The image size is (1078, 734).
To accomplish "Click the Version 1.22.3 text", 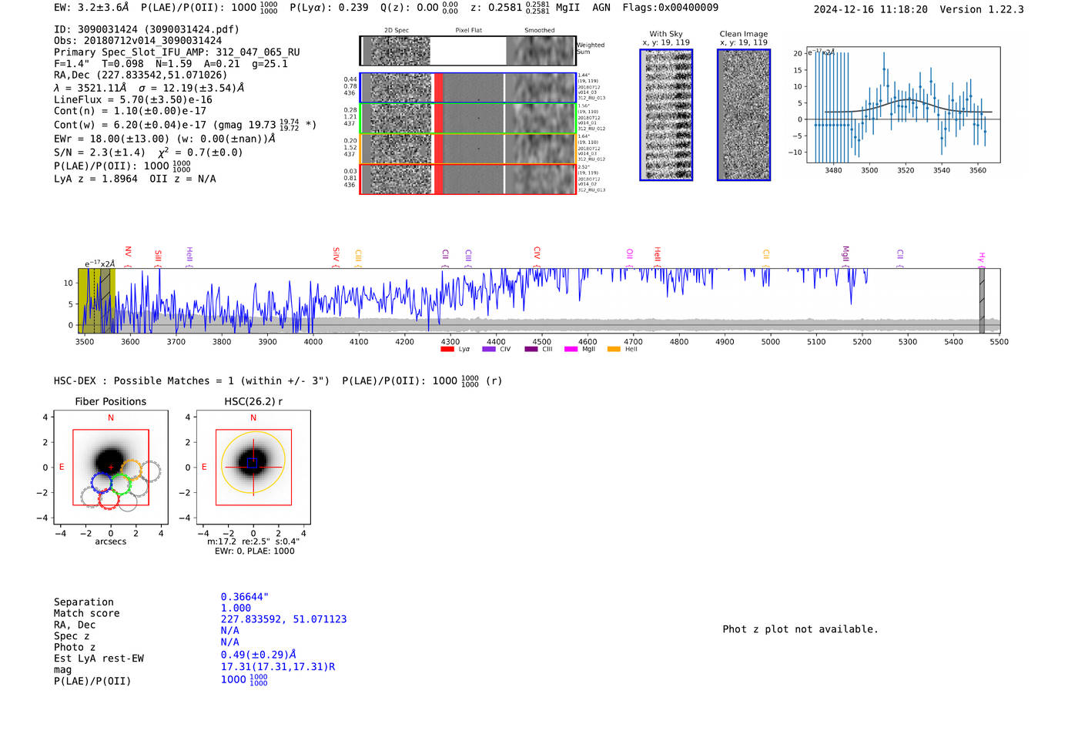I will 983,9.
